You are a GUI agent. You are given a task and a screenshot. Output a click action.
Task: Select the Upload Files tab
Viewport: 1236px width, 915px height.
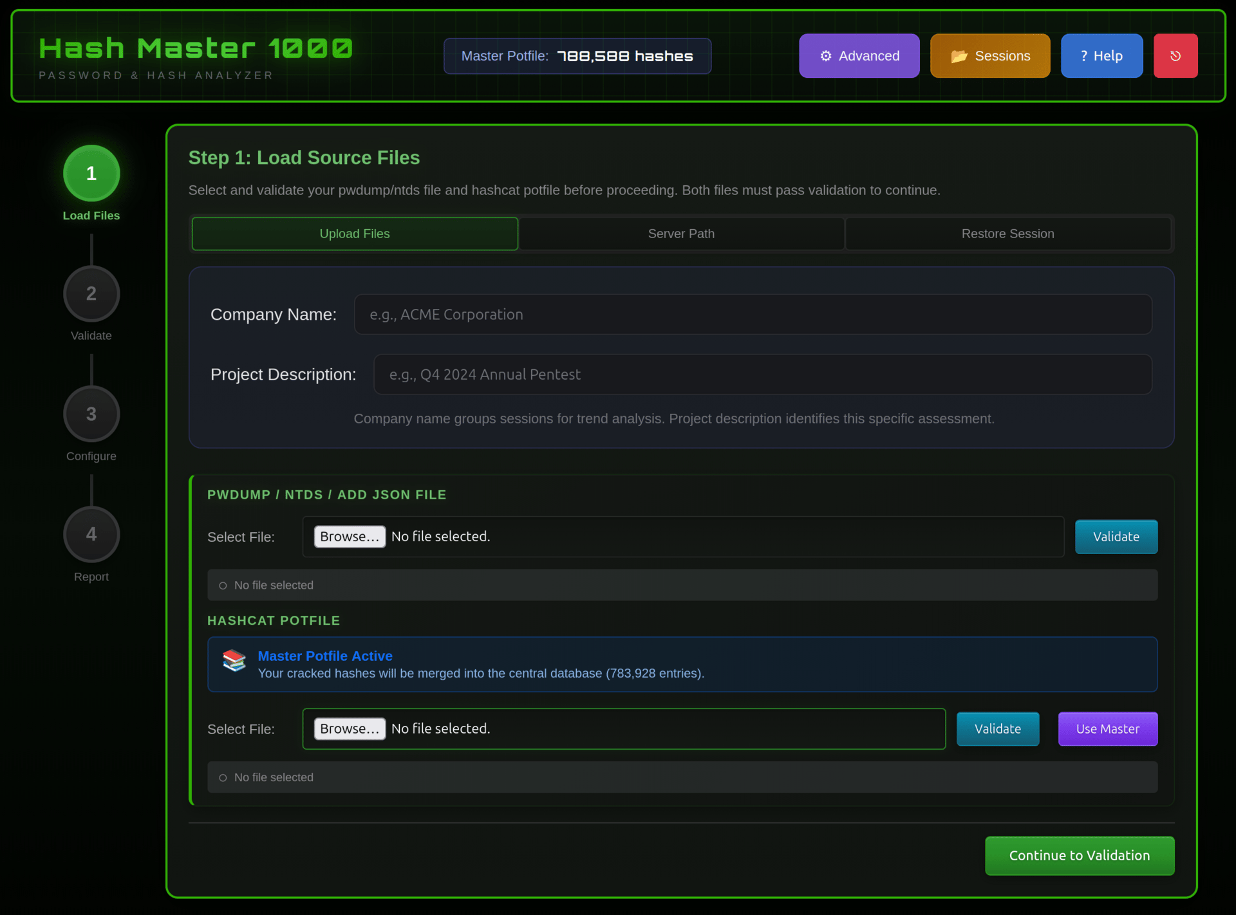(x=355, y=234)
